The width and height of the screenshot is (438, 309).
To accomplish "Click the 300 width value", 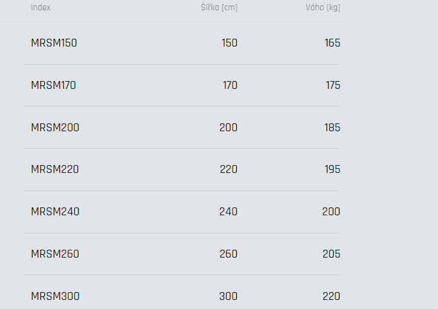I will coord(228,296).
